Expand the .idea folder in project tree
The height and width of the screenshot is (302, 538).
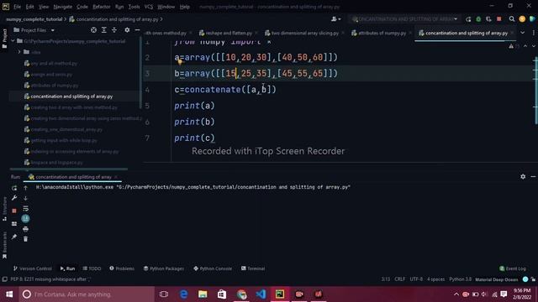tap(19, 52)
